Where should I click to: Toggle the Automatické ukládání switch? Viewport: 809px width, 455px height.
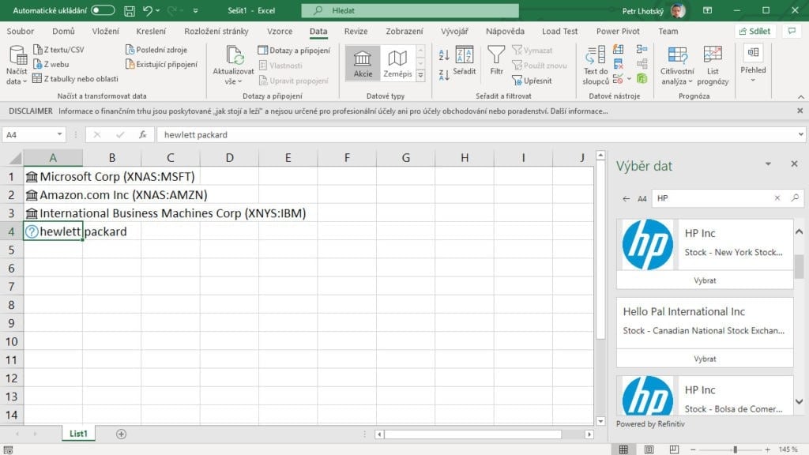pos(103,10)
